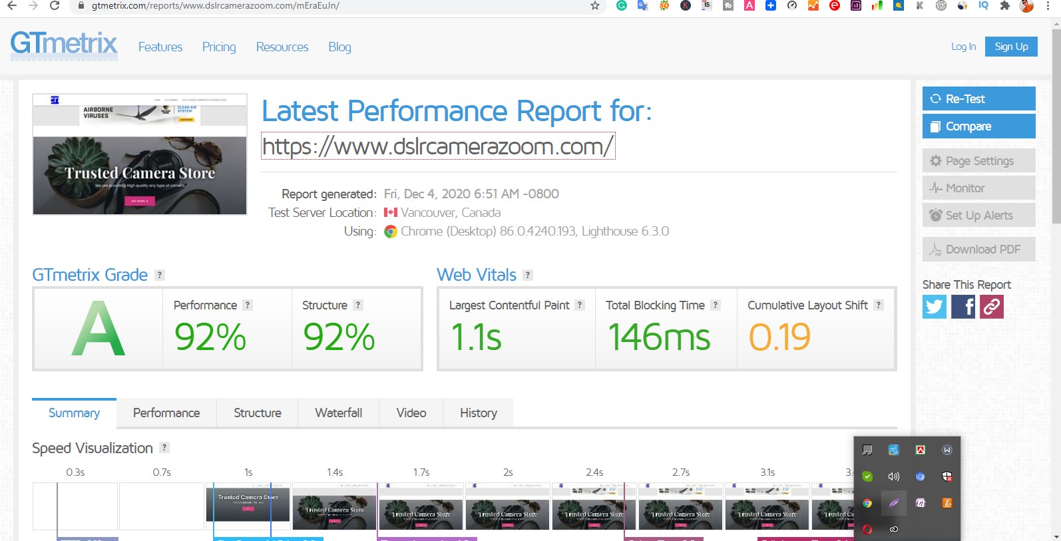Click the Opera icon in the system tray

pos(867,530)
